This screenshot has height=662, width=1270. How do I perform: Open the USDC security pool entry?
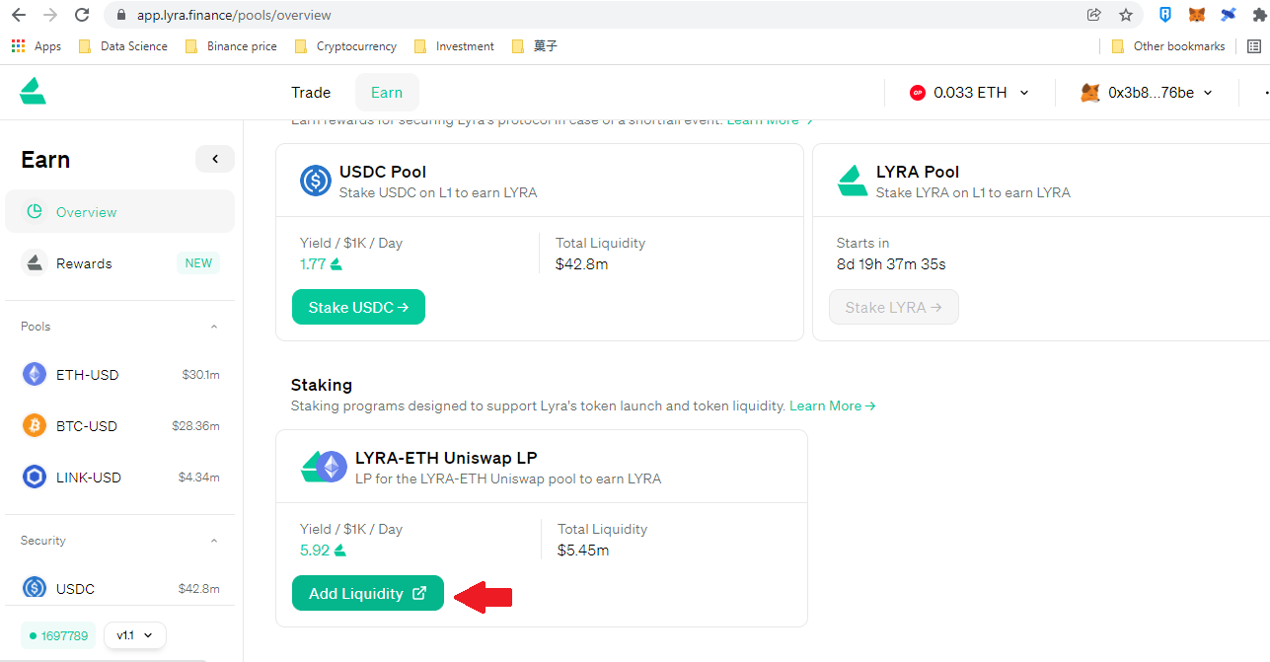[x=120, y=588]
